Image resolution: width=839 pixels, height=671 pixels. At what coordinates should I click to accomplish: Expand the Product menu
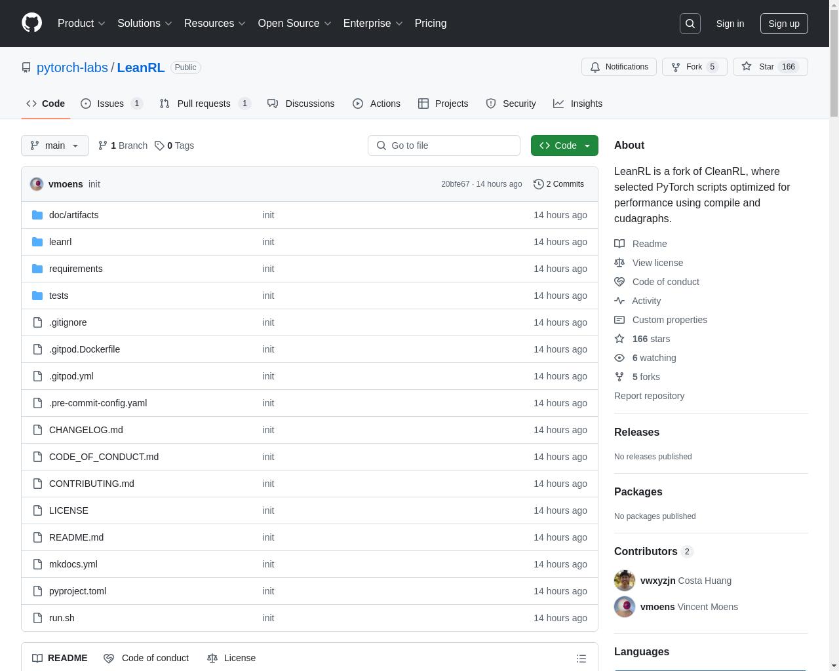(x=81, y=24)
